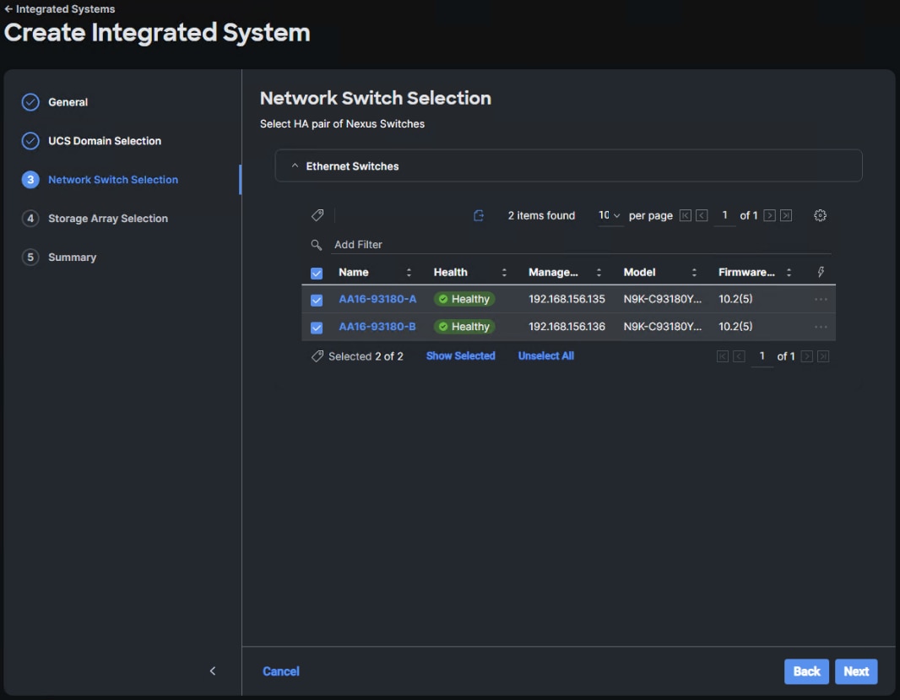Go back to Integrated Systems via arrow
The width and height of the screenshot is (900, 700).
tap(8, 9)
